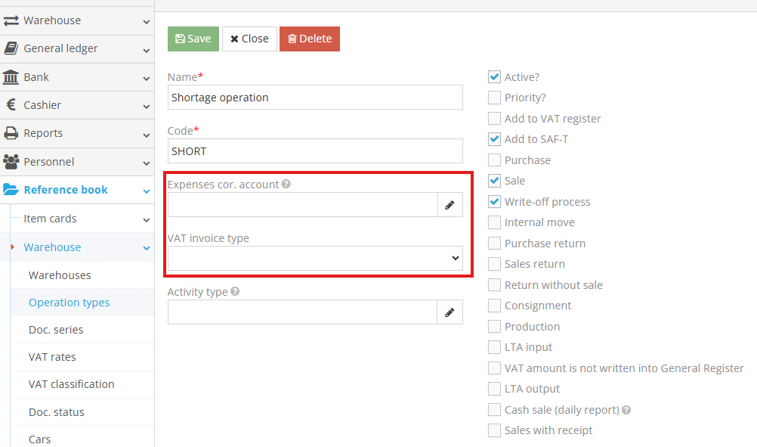Tick the Production checkbox
757x447 pixels.
(494, 327)
